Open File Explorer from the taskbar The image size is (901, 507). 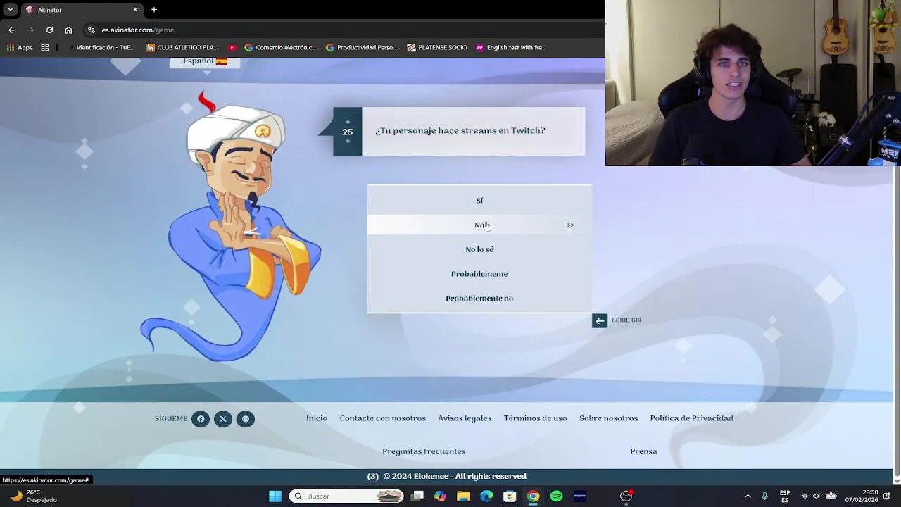pyautogui.click(x=463, y=496)
